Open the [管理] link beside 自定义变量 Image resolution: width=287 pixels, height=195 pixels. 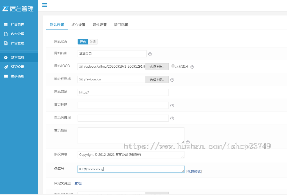click(x=78, y=183)
